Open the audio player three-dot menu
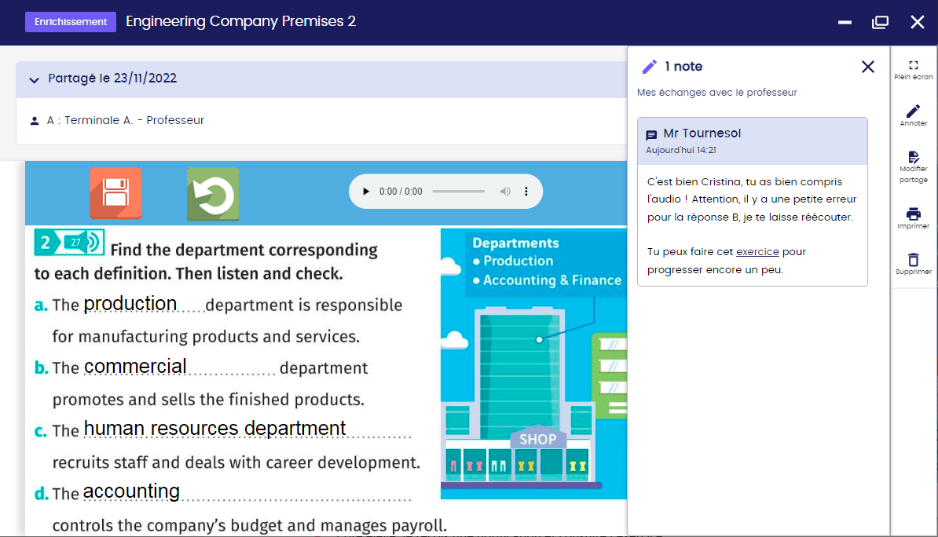This screenshot has width=938, height=537. 526,192
